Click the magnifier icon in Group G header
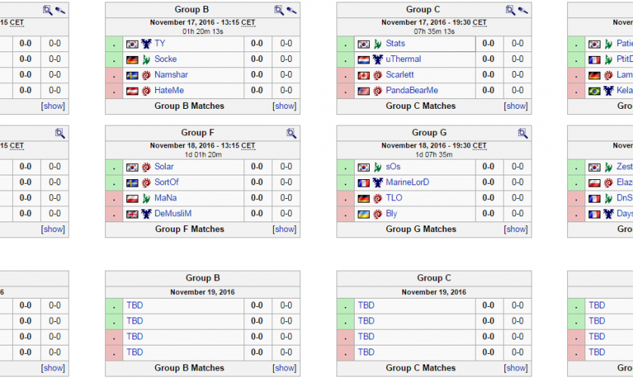This screenshot has height=378, width=633. pos(523,133)
